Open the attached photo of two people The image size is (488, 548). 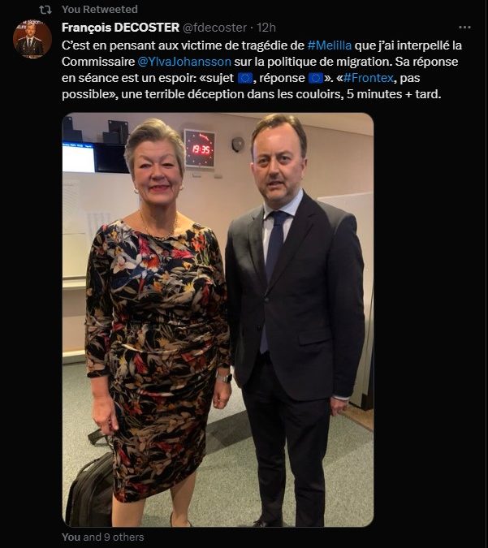click(218, 319)
